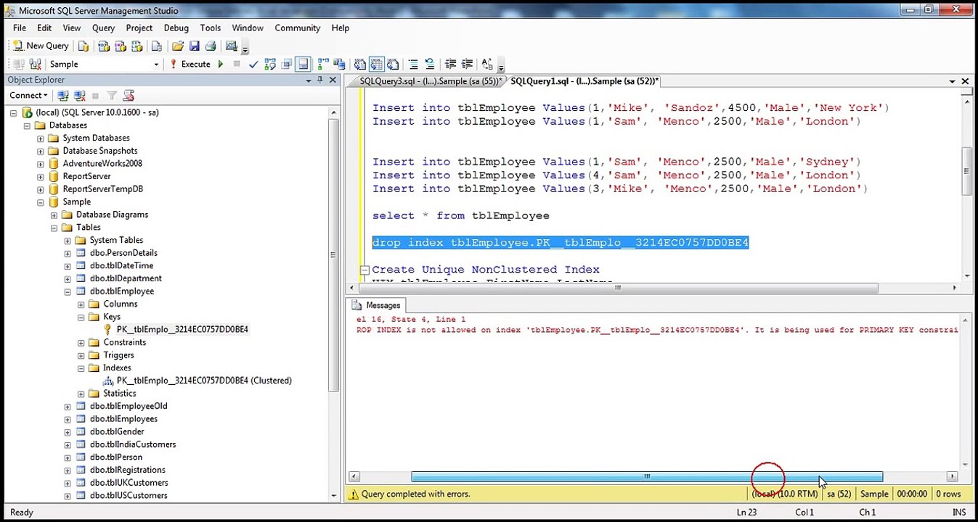The image size is (978, 522).
Task: Switch output to Results to Text
Action: pos(359,65)
